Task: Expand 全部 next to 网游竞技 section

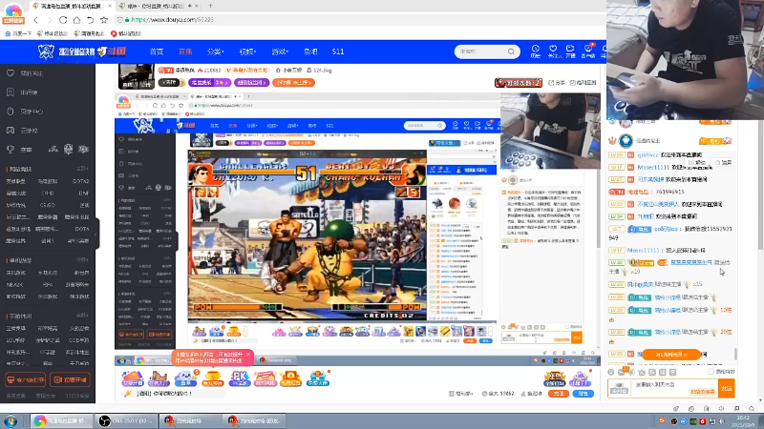Action: [82, 169]
